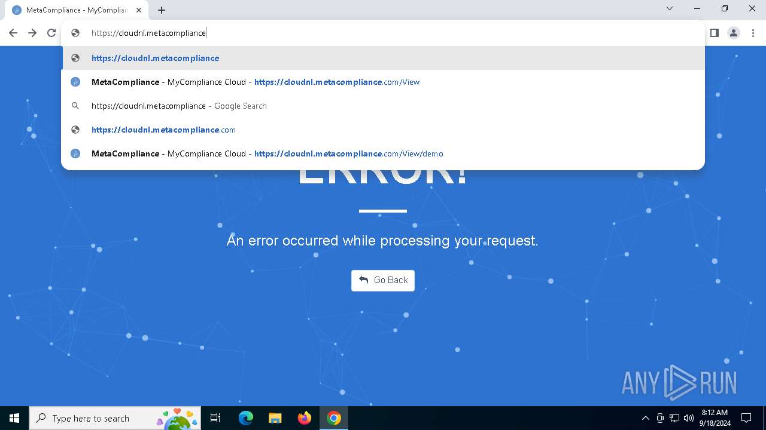This screenshot has width=766, height=430.
Task: Open Task View on the taskbar
Action: (215, 418)
